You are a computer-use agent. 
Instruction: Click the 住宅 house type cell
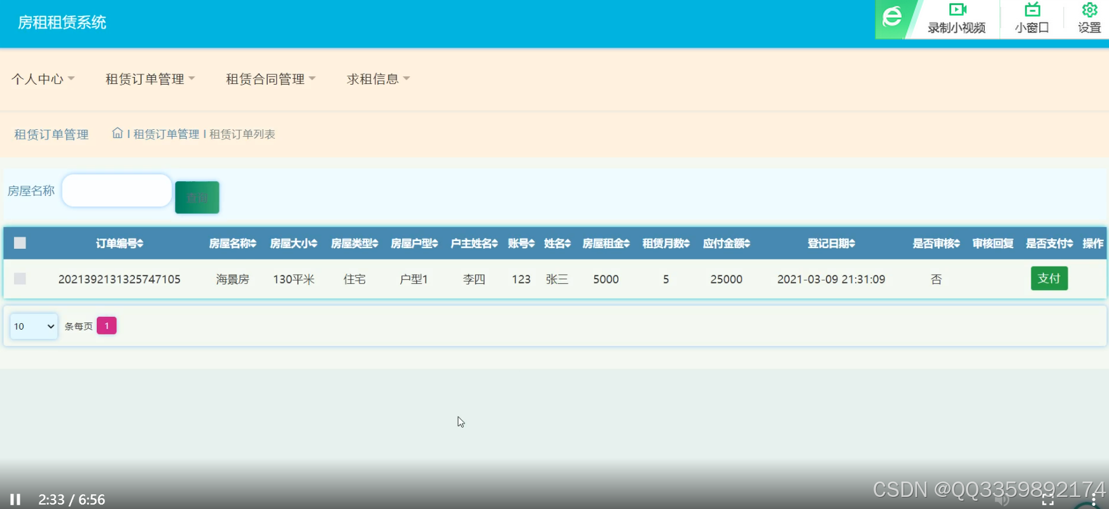[x=354, y=279]
